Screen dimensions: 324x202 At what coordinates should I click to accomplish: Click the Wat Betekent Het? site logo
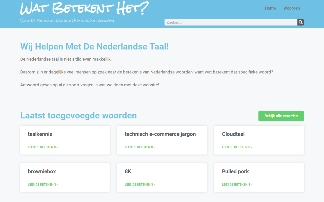point(84,8)
